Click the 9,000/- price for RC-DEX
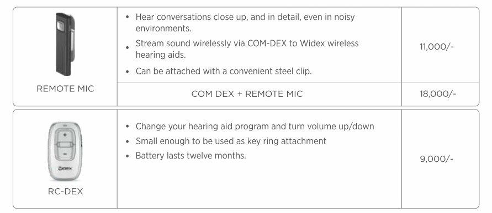This screenshot has width=492, height=213. click(436, 159)
